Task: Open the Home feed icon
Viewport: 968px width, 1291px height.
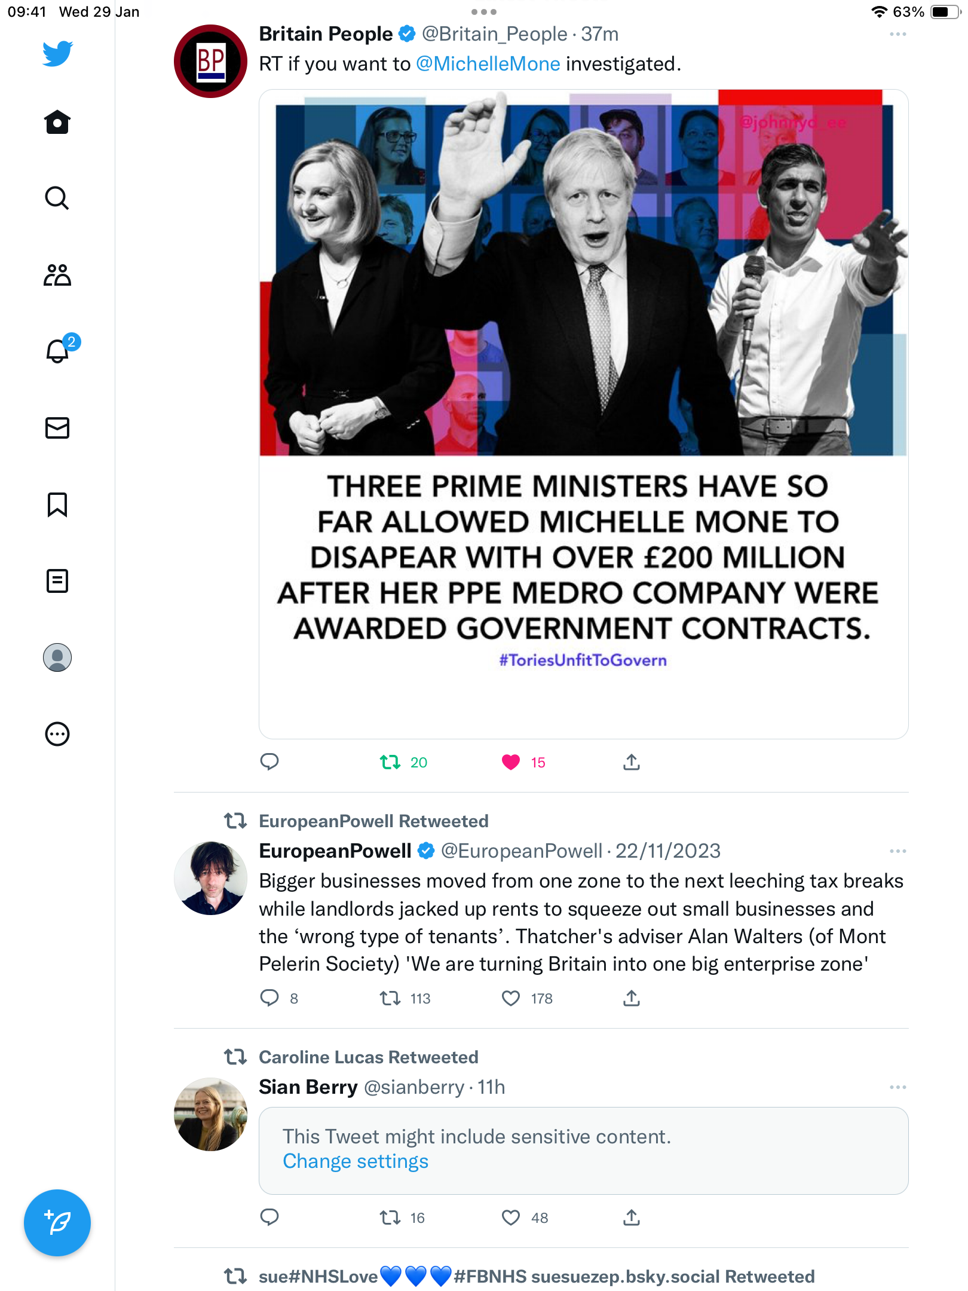Action: (x=57, y=122)
